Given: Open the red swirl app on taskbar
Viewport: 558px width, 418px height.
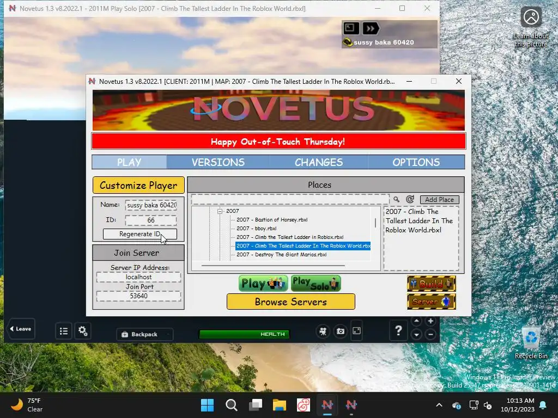Looking at the screenshot, I should pyautogui.click(x=303, y=405).
